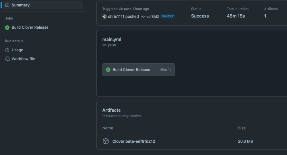Click the artifact package box icon

click(106, 141)
